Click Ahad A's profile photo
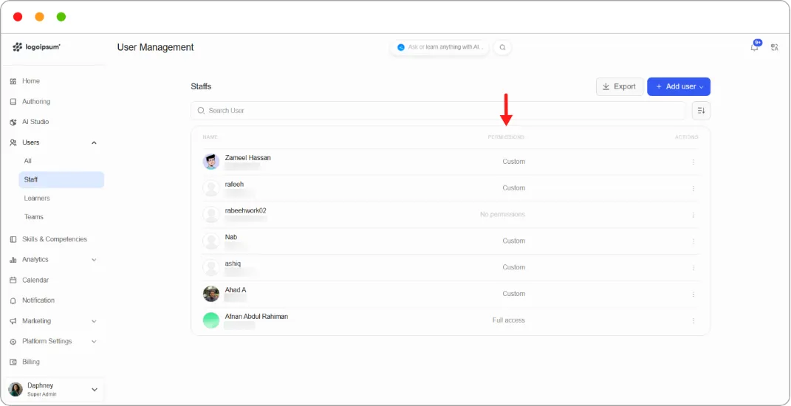This screenshot has width=791, height=406. tap(211, 294)
